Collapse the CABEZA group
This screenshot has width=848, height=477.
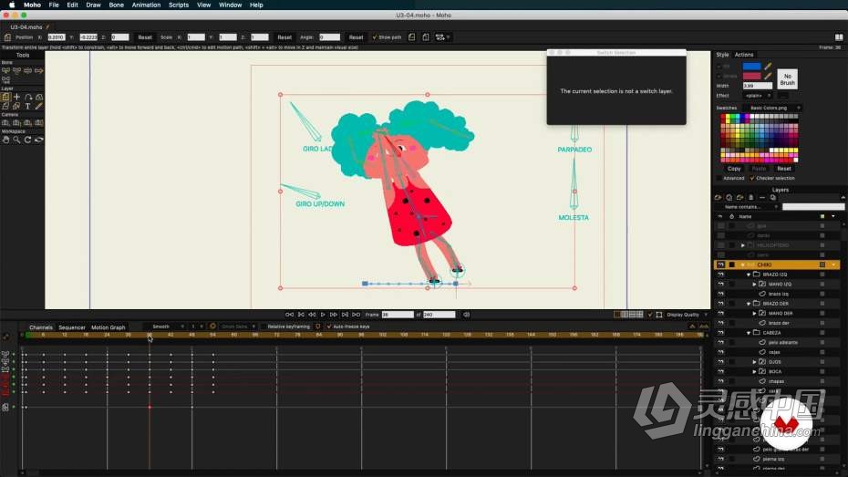tap(749, 333)
